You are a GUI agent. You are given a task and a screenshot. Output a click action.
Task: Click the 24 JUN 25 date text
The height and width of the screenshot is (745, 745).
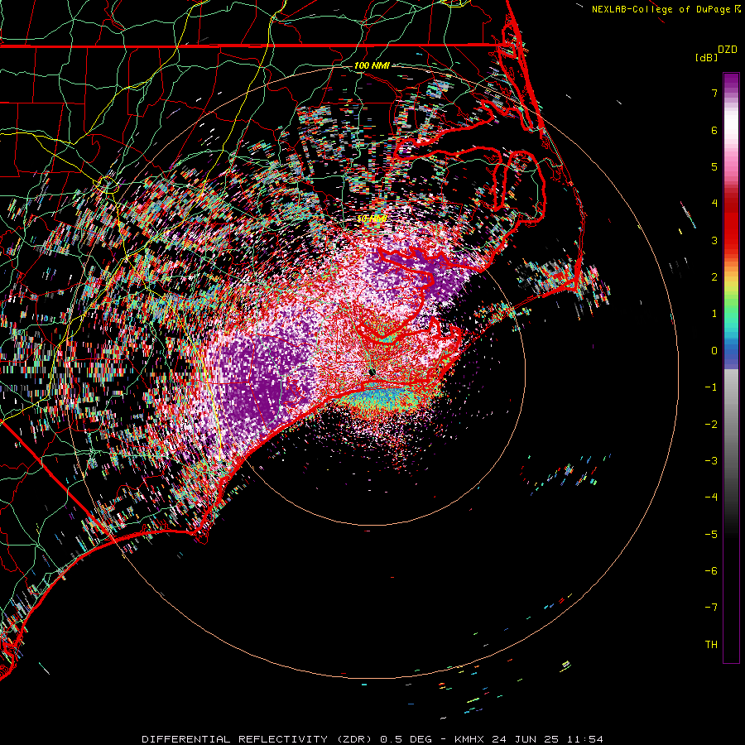point(525,739)
